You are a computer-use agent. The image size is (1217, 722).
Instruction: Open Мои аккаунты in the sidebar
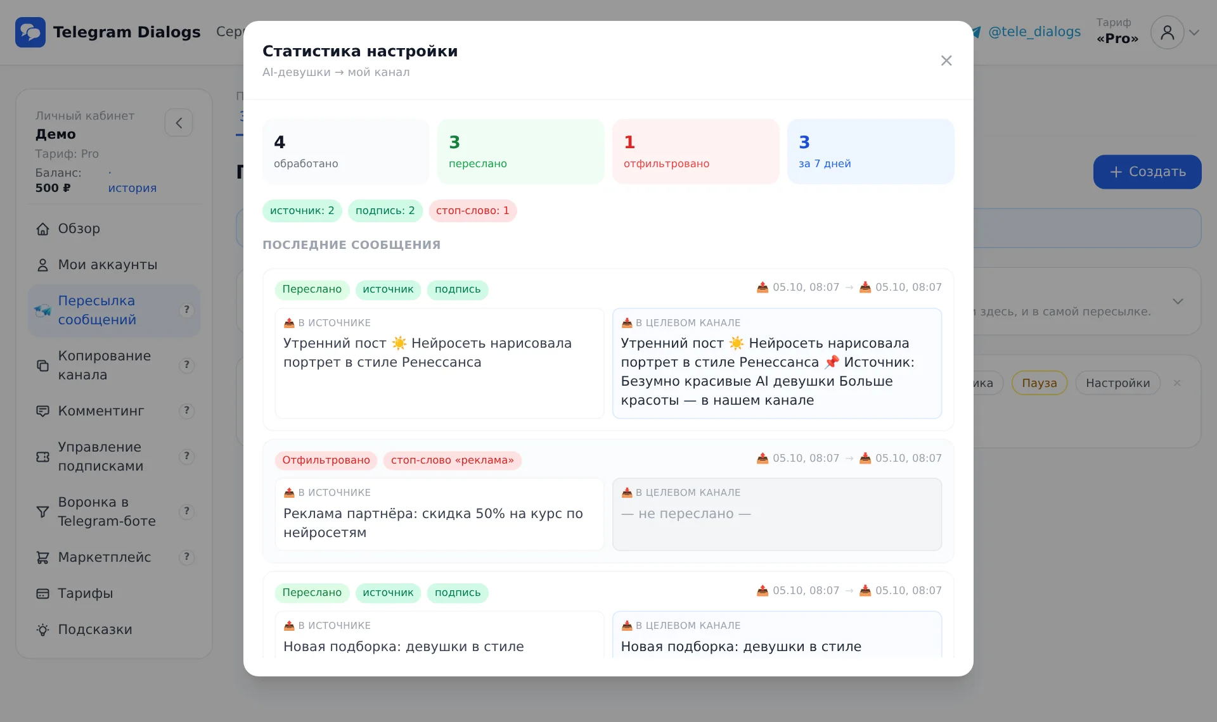click(x=114, y=265)
